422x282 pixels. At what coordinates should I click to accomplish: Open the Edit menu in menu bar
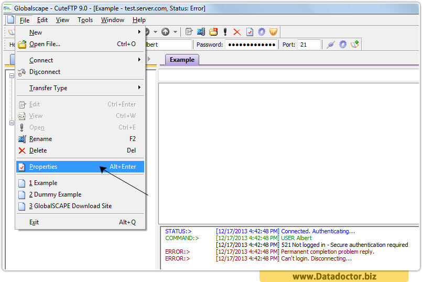click(x=42, y=20)
